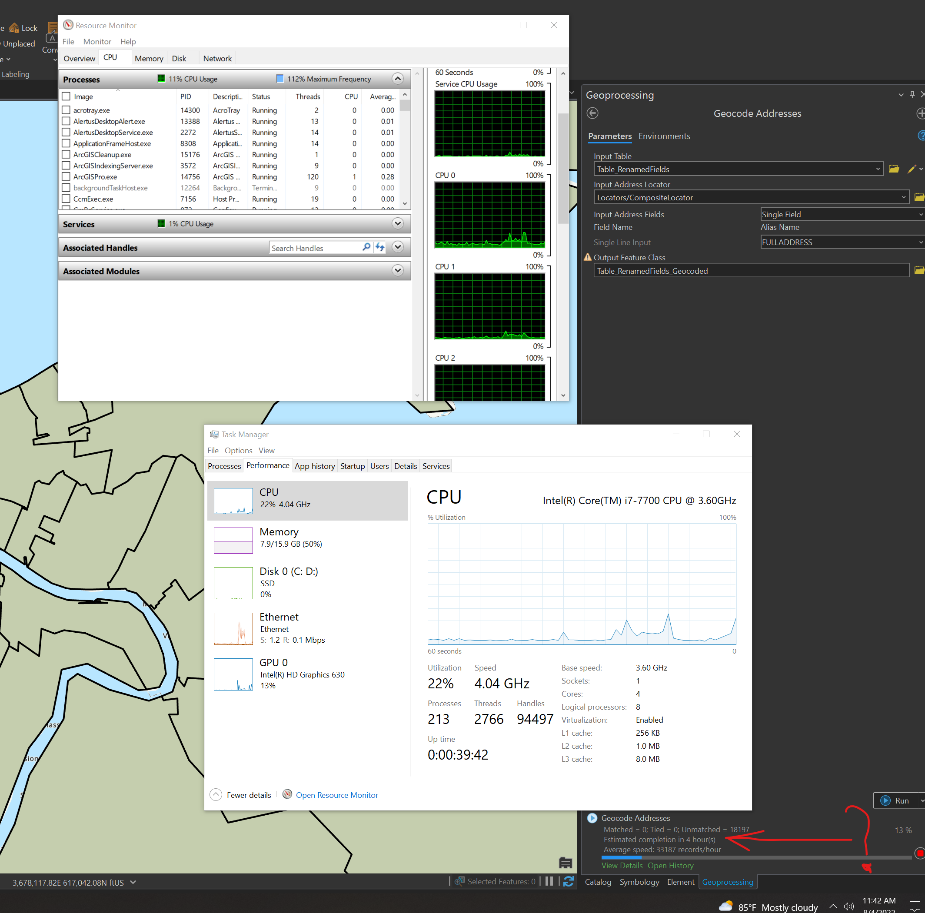Check the ArcGISPro.exe process checkbox
This screenshot has height=913, width=925.
(x=66, y=177)
